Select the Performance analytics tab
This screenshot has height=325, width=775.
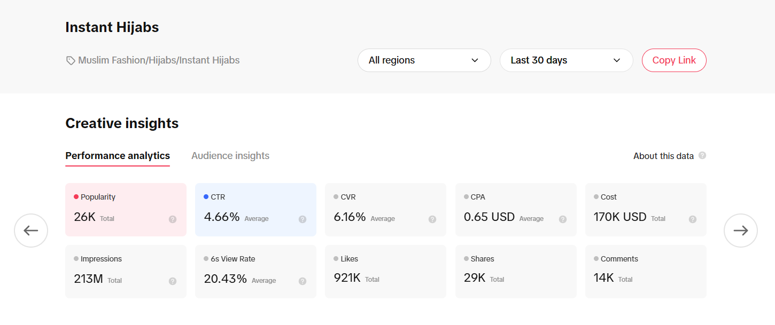pyautogui.click(x=118, y=156)
